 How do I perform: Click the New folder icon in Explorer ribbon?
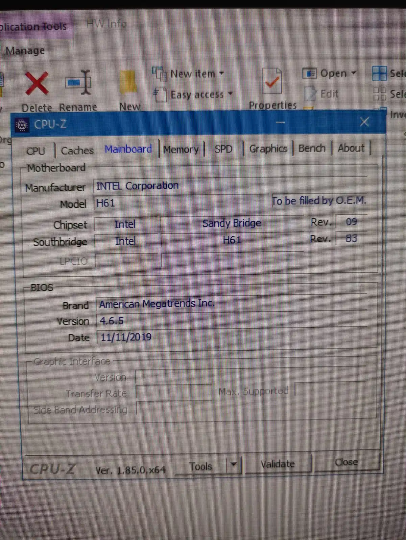pyautogui.click(x=128, y=82)
